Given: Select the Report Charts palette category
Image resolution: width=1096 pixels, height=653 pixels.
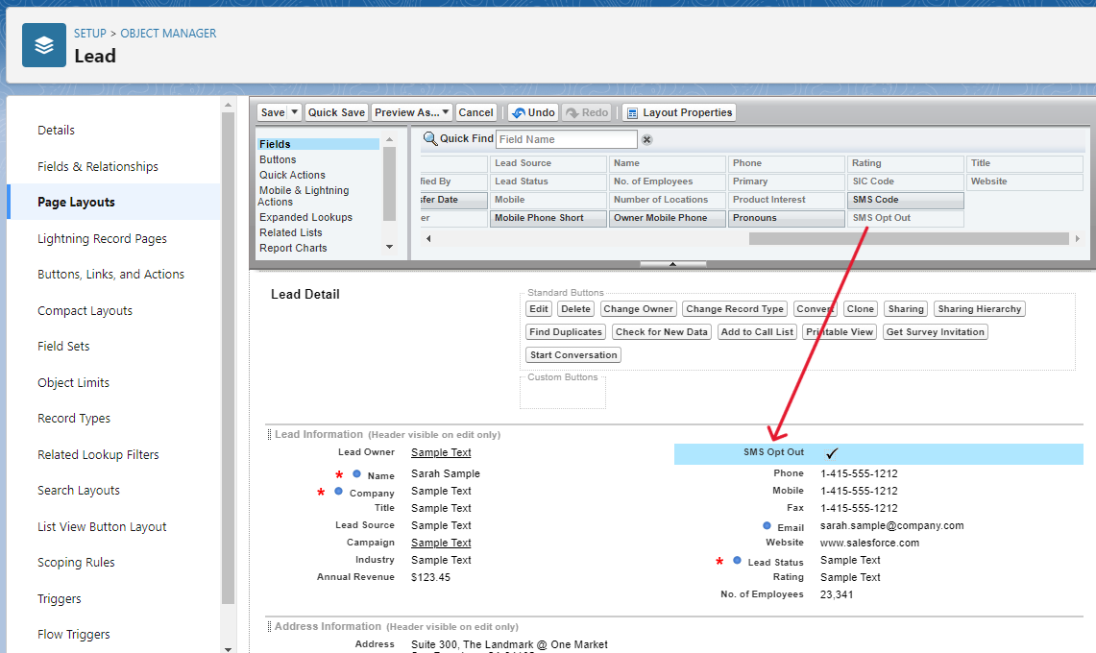Looking at the screenshot, I should [293, 248].
